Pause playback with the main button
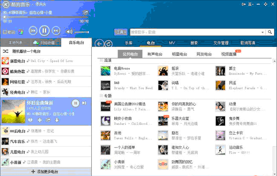Image resolution: width=277 pixels, height=176 pixels. 44,31
